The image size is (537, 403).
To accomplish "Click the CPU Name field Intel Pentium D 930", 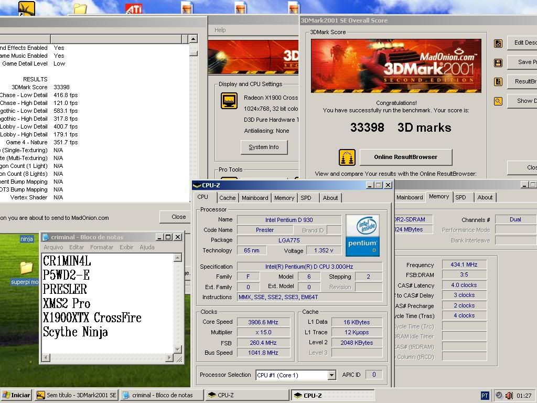I will (289, 220).
